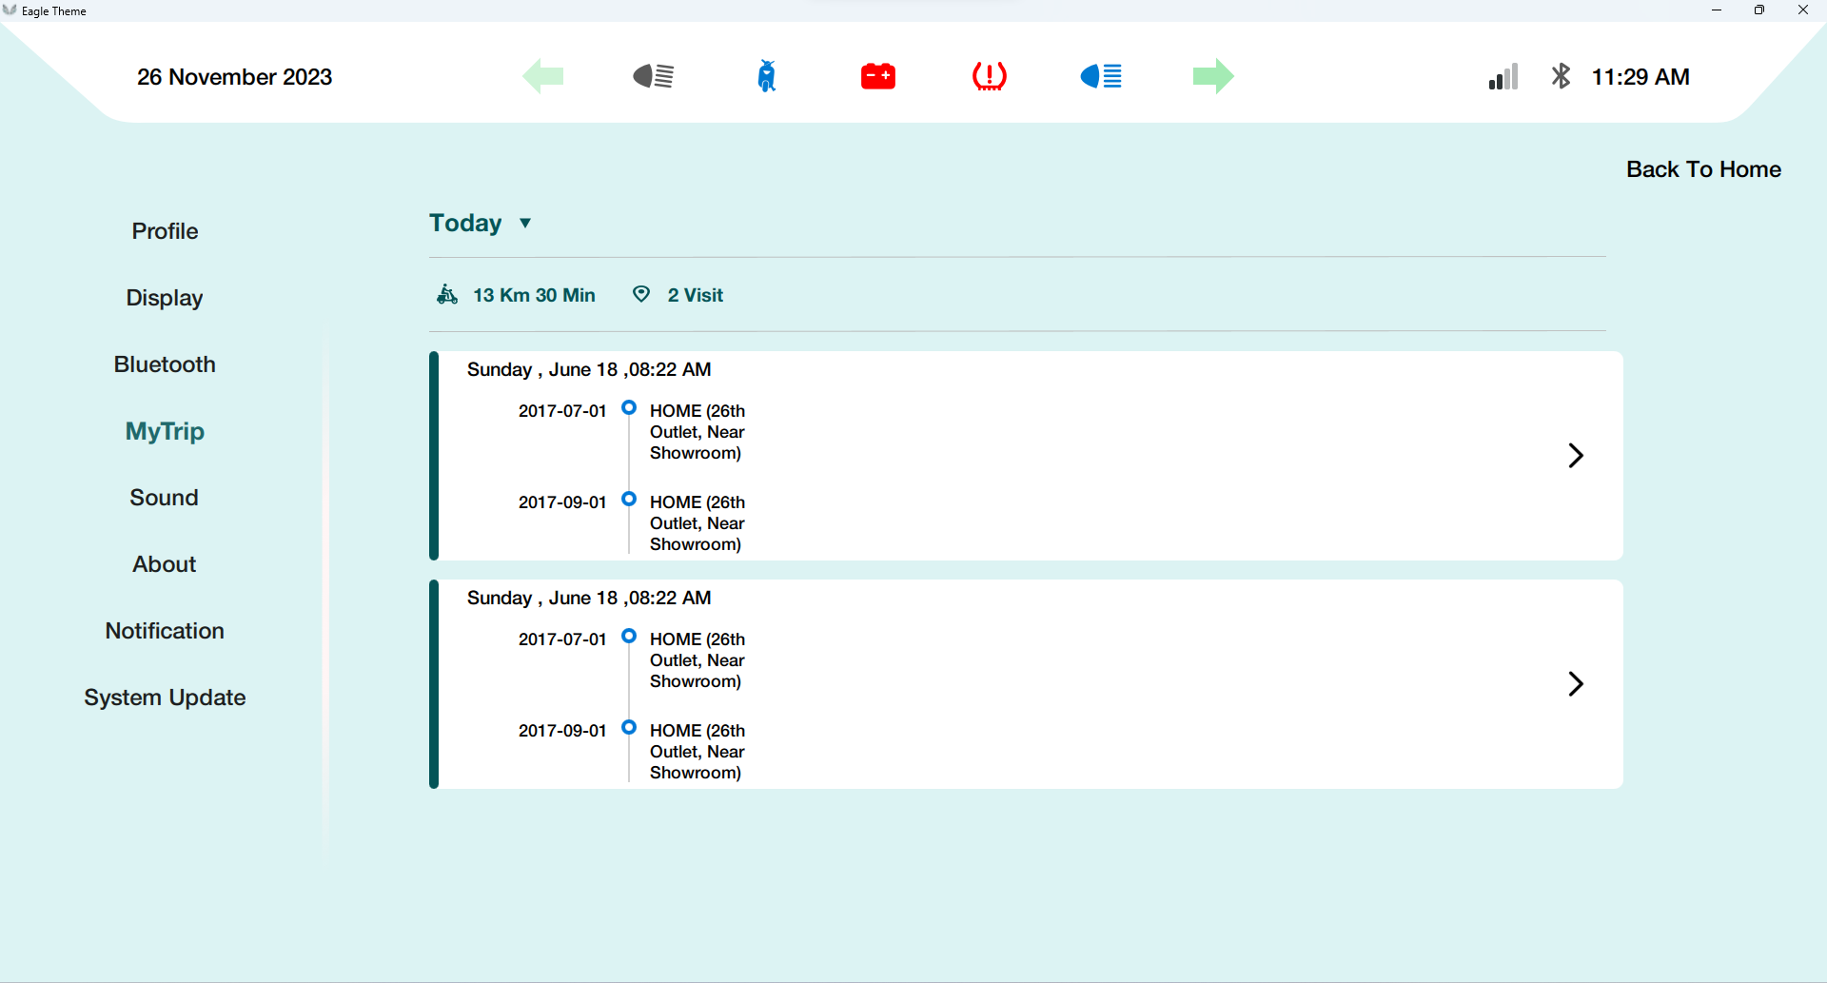
Task: Click the Back To Home link
Action: tap(1703, 169)
